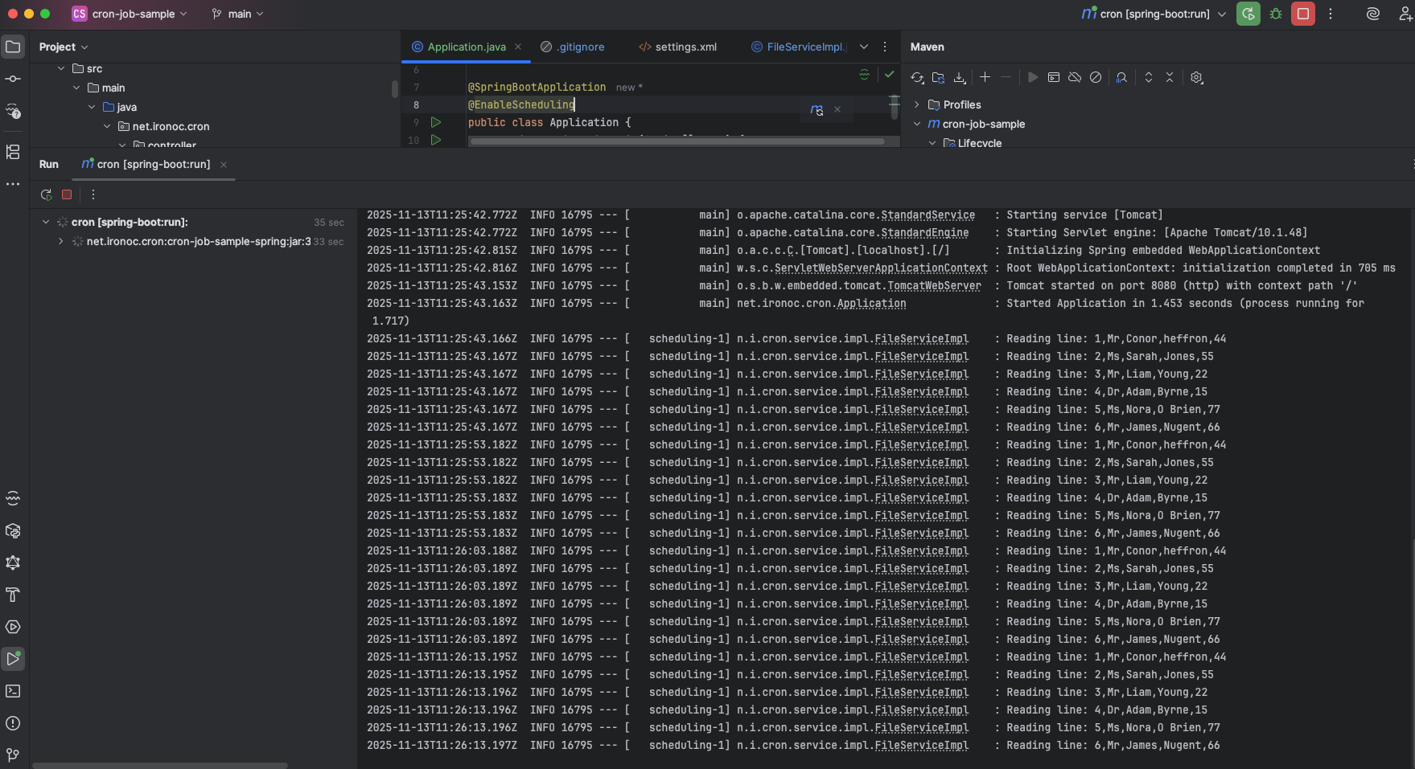Open the Problems tool window
The height and width of the screenshot is (769, 1415).
tap(13, 723)
